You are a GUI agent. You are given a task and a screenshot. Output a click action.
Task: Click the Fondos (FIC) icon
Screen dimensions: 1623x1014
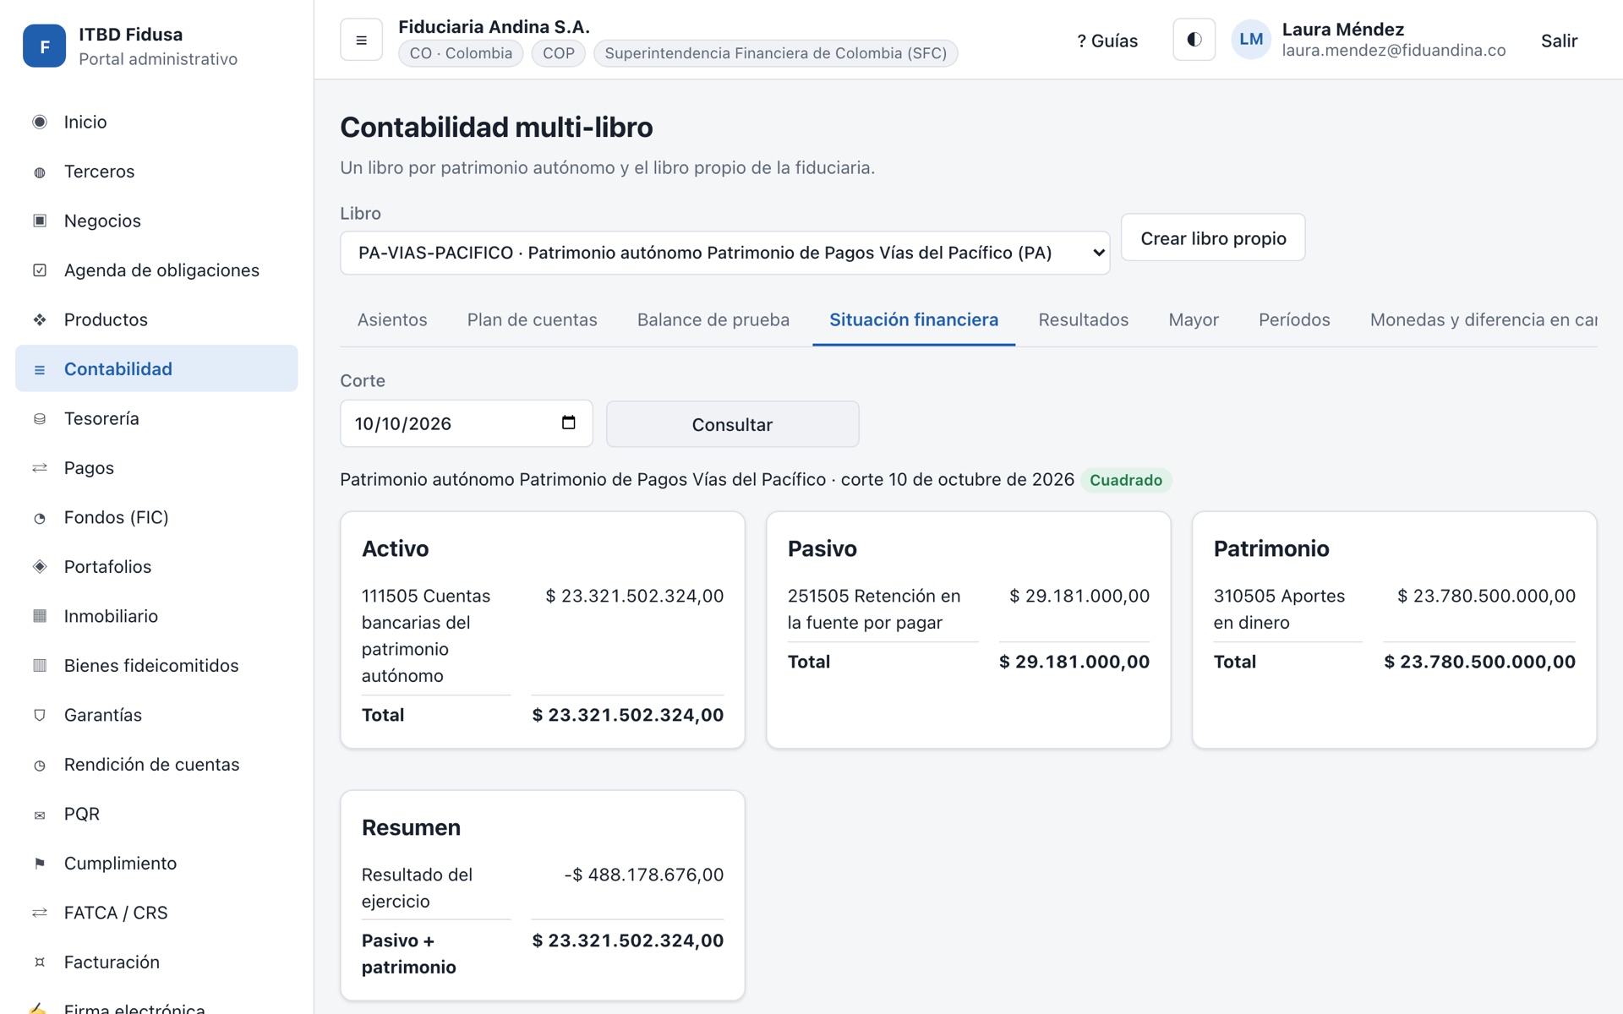pos(40,517)
